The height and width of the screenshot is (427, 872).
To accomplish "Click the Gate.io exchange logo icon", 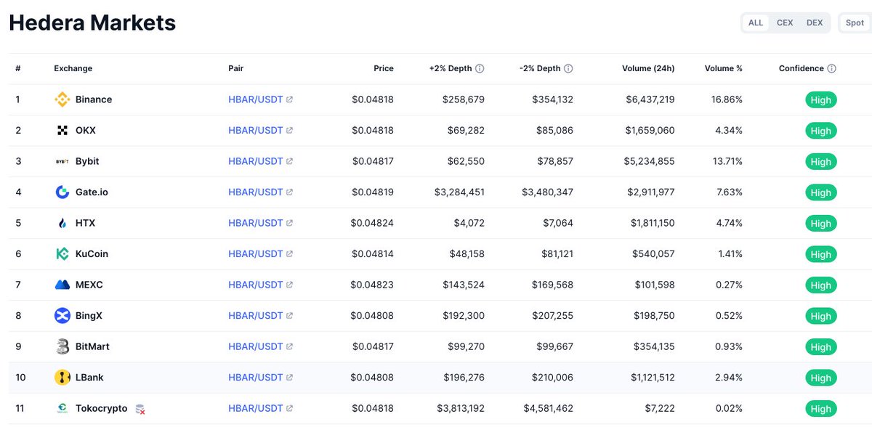I will point(62,192).
